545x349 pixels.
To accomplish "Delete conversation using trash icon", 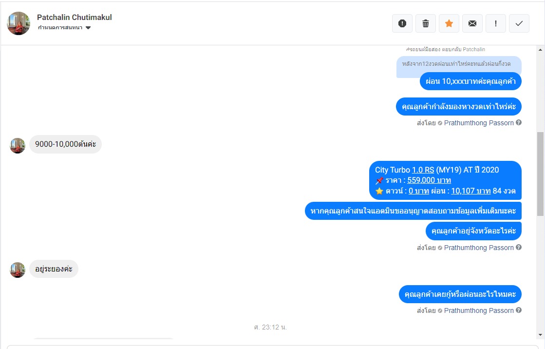I will [x=426, y=23].
